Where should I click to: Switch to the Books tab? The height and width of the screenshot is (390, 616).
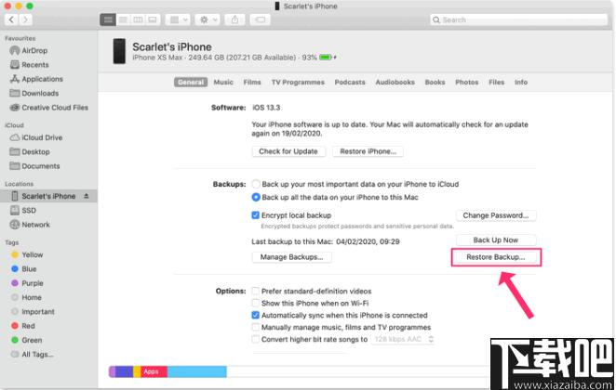435,83
